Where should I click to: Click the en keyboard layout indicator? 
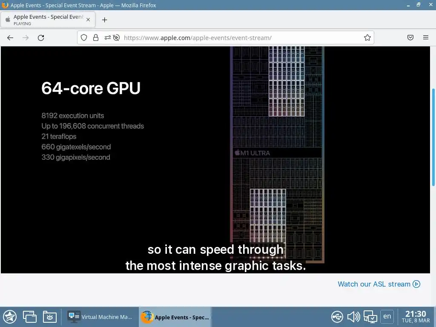coord(387,316)
